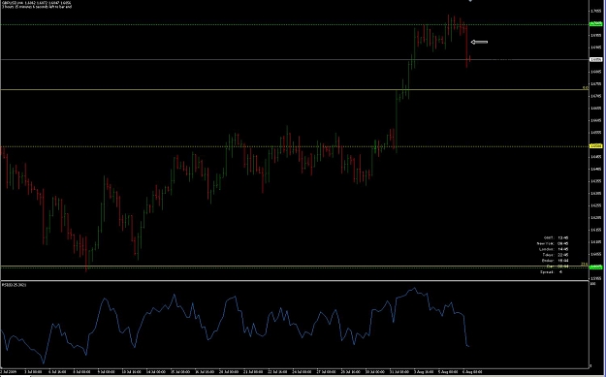606x377 pixels.
Task: Click the 'Spread' value row
Action: [551, 272]
